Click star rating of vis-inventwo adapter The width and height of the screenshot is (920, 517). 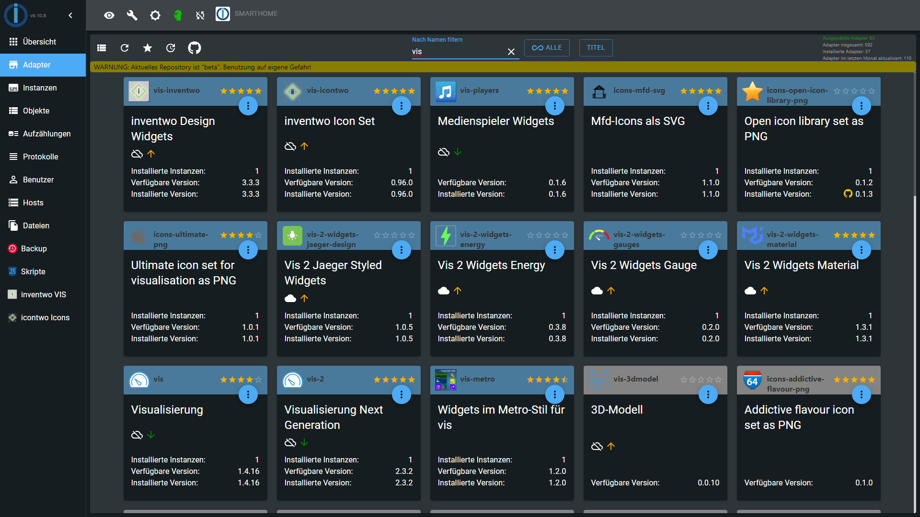[241, 91]
